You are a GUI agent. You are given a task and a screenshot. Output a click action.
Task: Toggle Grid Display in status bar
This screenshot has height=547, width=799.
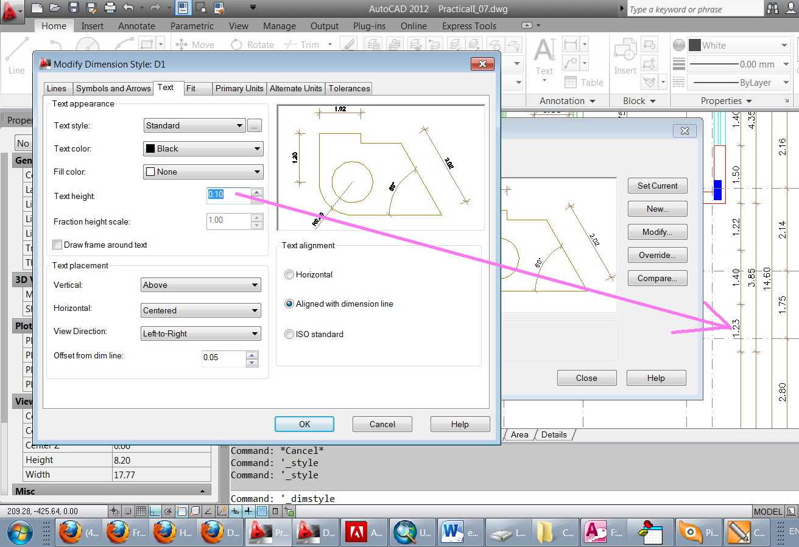point(141,511)
